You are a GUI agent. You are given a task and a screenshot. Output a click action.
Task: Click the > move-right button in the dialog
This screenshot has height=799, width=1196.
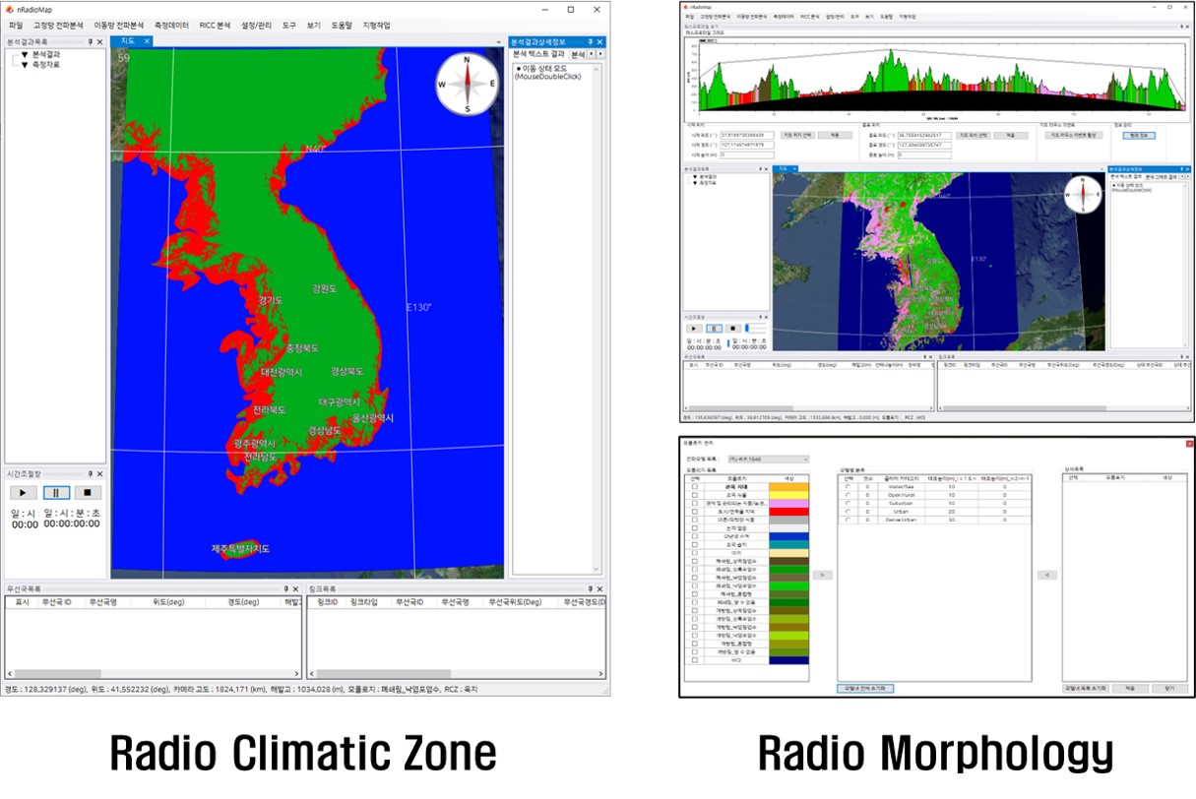coord(823,575)
